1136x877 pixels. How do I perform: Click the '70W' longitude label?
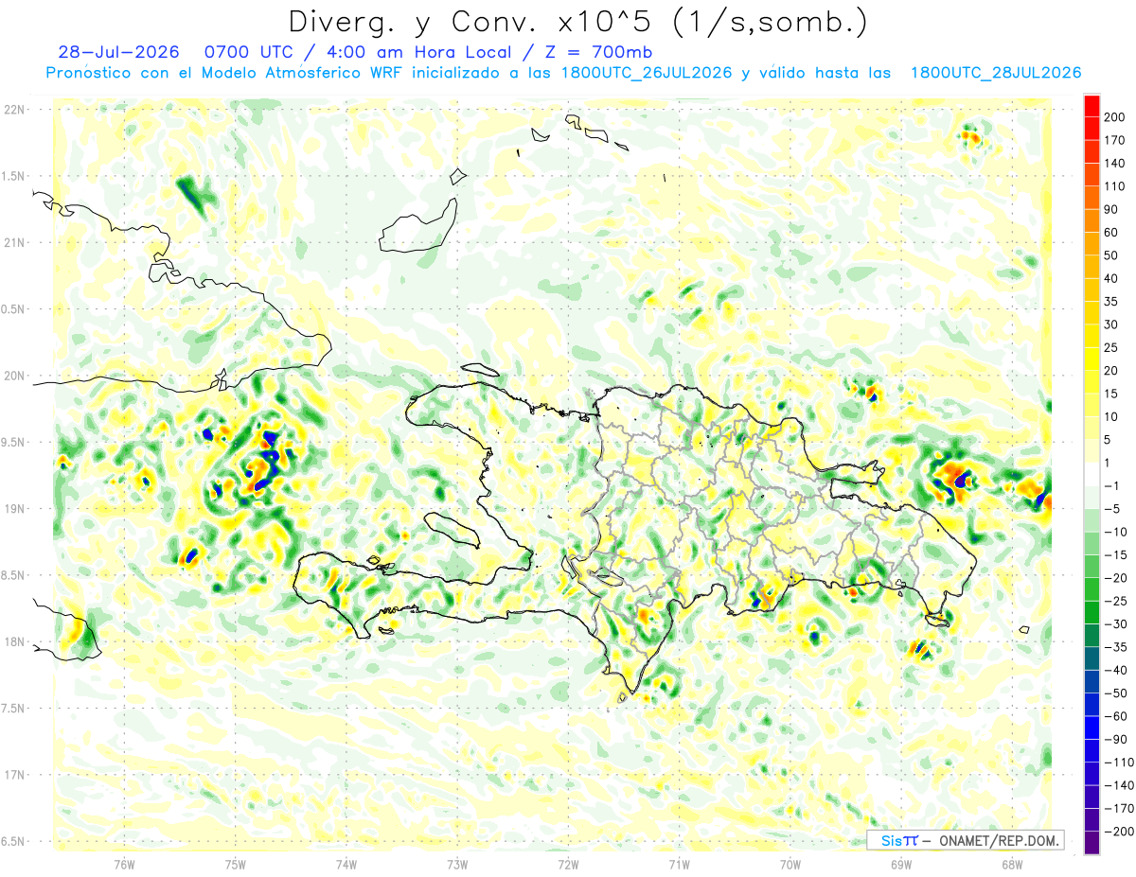tap(790, 863)
